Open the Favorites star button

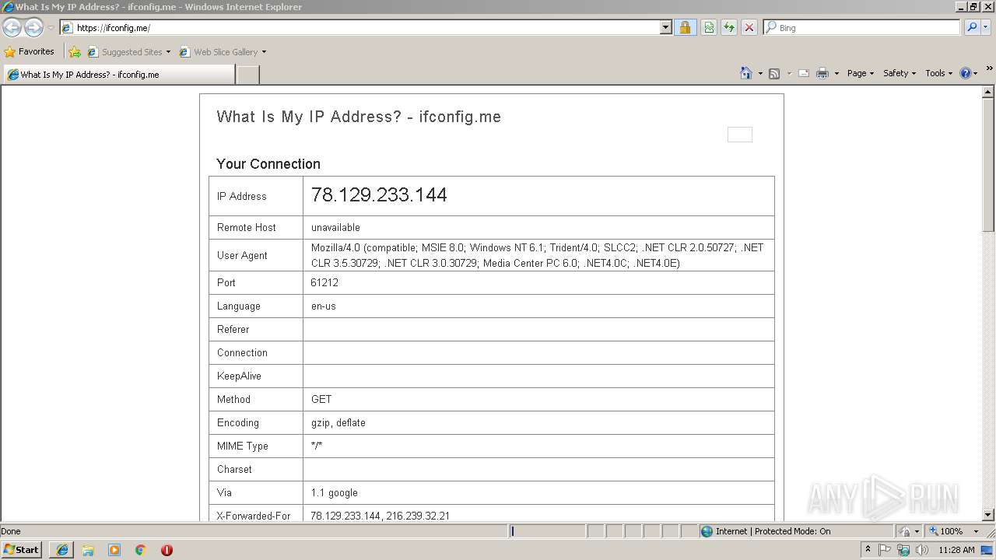coord(29,52)
